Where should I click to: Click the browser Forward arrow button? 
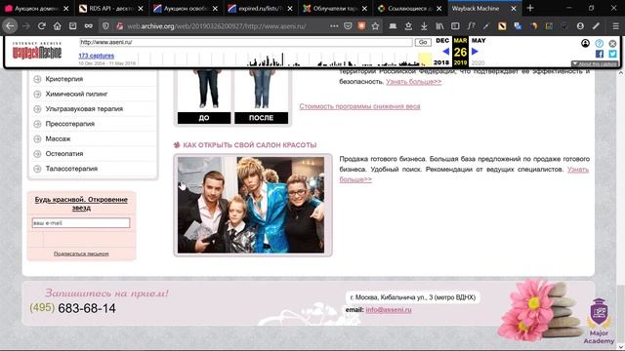click(26, 26)
